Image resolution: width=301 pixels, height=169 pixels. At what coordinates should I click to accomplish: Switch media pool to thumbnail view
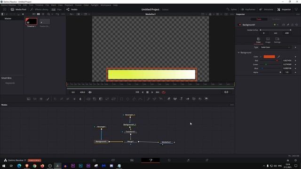click(39, 14)
